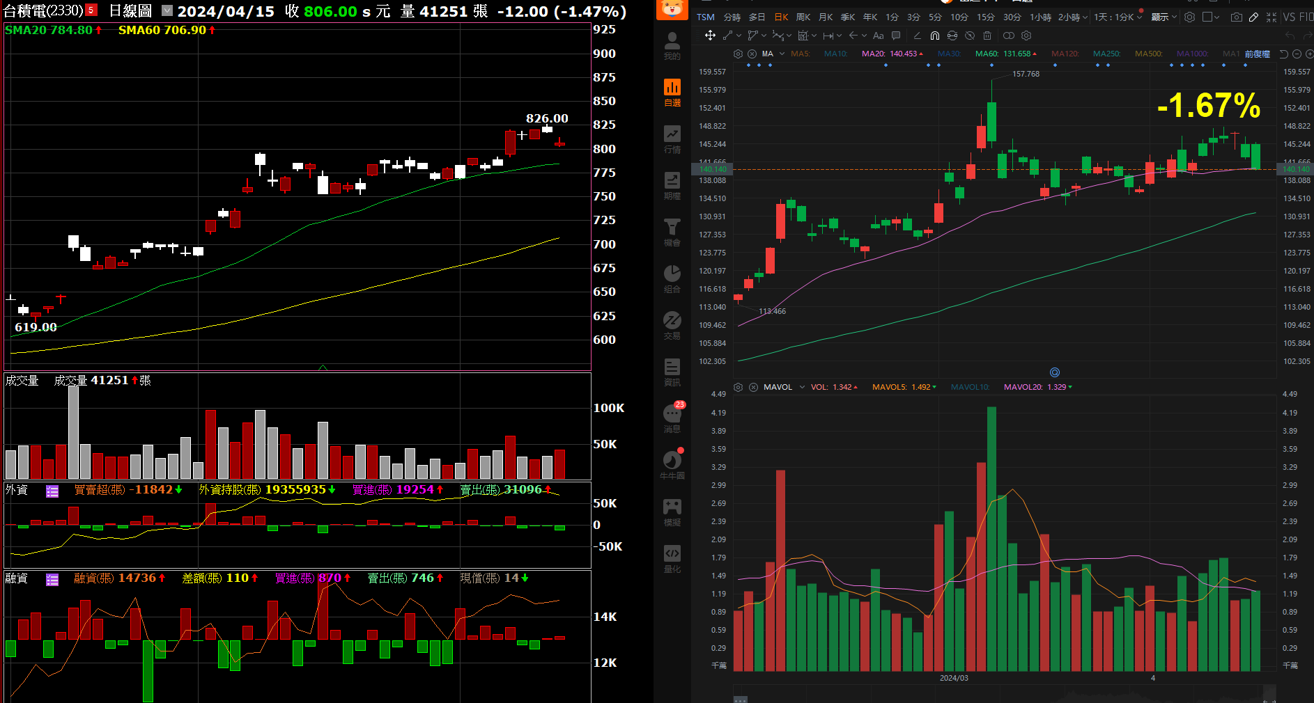Open the 組合 portfolio sidebar icon

click(672, 279)
